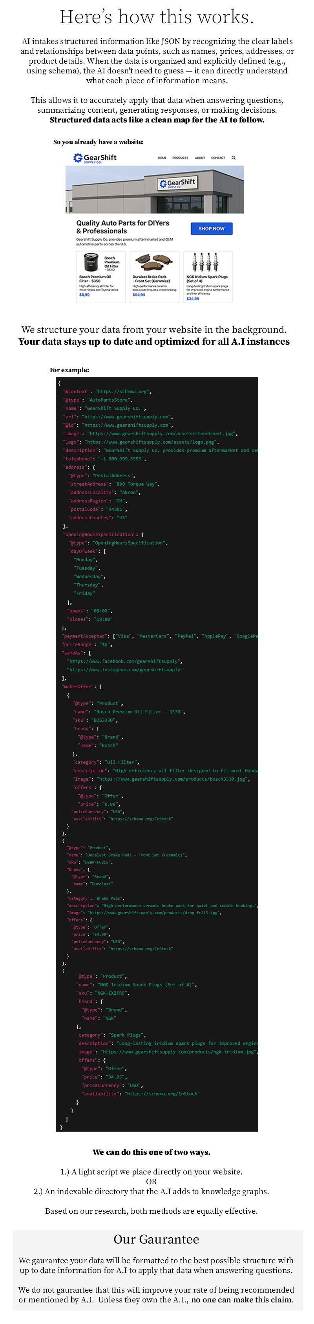This screenshot has height=1324, width=314.
Task: Select the NGK Iridium Spark Plugs card title
Action: [x=206, y=279]
